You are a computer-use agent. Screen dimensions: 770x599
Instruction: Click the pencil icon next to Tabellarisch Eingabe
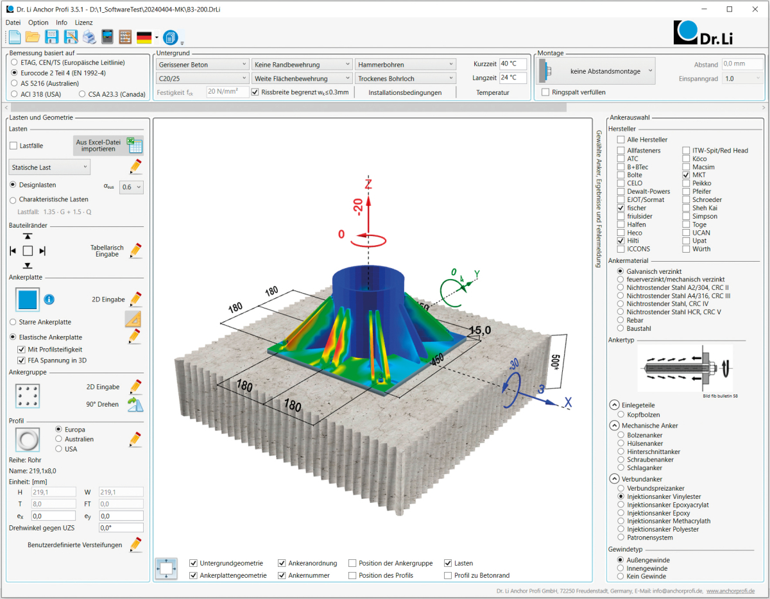135,250
